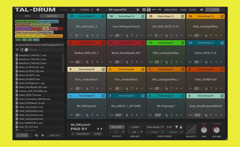This screenshot has width=240, height=147.
Task: Mute the BD_SatPump2_3 pad
Action: pyautogui.click(x=97, y=35)
